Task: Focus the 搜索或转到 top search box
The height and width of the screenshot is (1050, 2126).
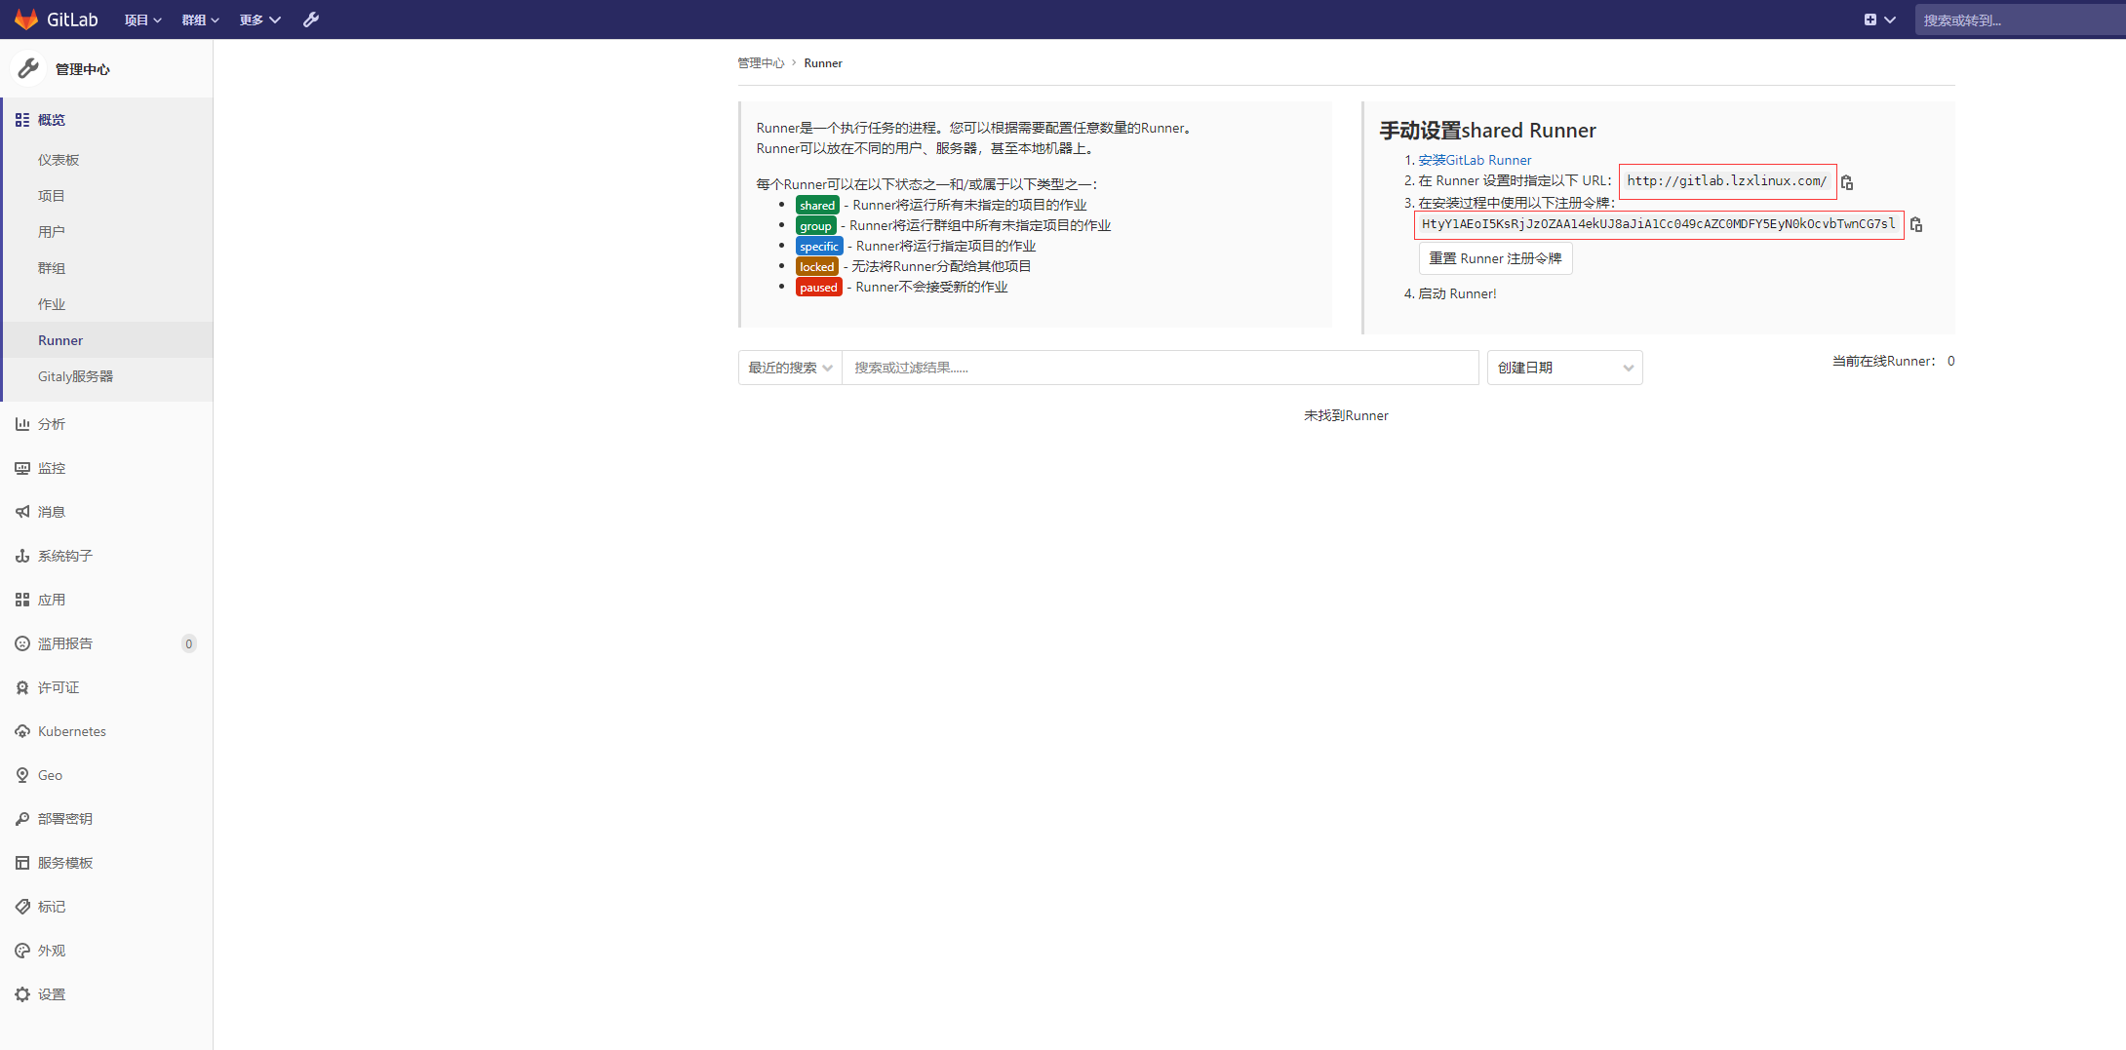Action: pos(2020,19)
